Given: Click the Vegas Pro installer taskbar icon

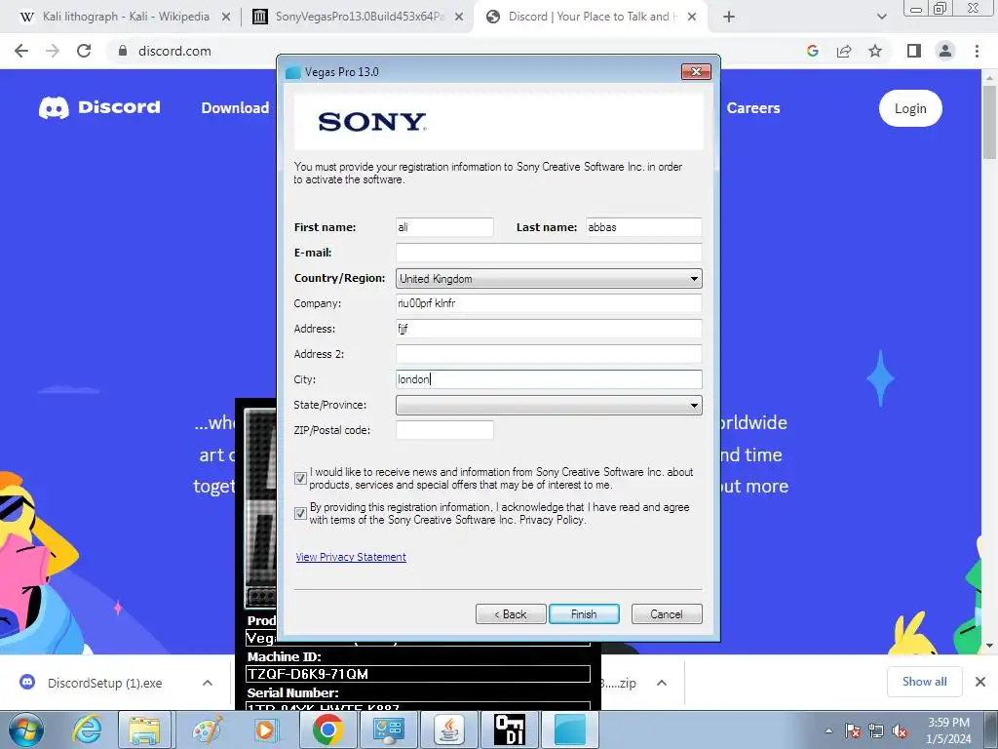Looking at the screenshot, I should click(571, 729).
